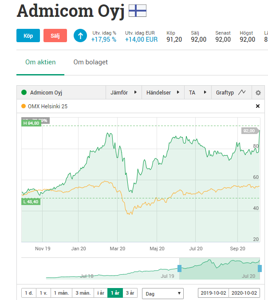Open the Om bolaget tab

[91, 62]
